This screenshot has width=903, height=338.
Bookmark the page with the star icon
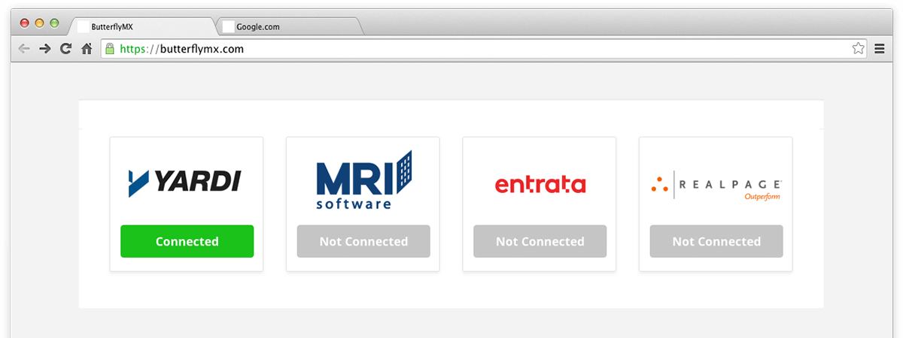(x=858, y=49)
